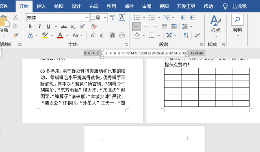Click the Asian layout icon

coord(169,35)
